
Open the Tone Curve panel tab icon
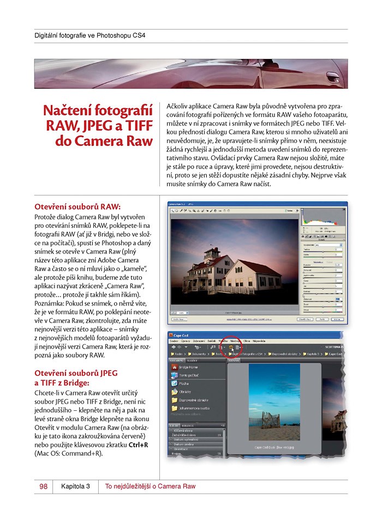click(x=306, y=237)
